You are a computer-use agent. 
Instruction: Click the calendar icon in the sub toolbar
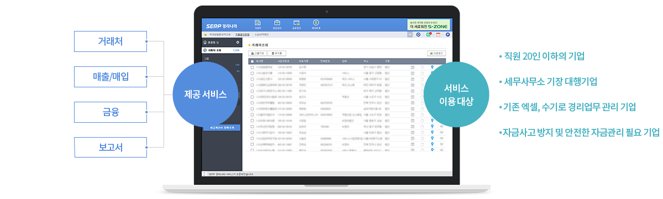438,34
